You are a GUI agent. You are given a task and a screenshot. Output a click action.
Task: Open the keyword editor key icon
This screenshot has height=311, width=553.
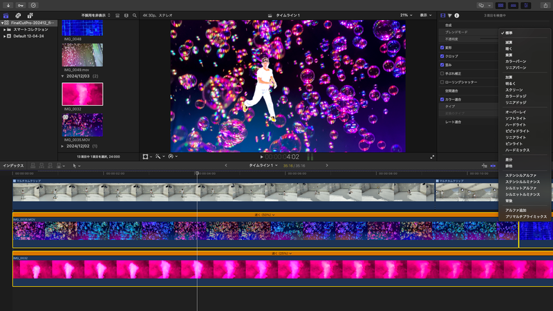coord(21,6)
